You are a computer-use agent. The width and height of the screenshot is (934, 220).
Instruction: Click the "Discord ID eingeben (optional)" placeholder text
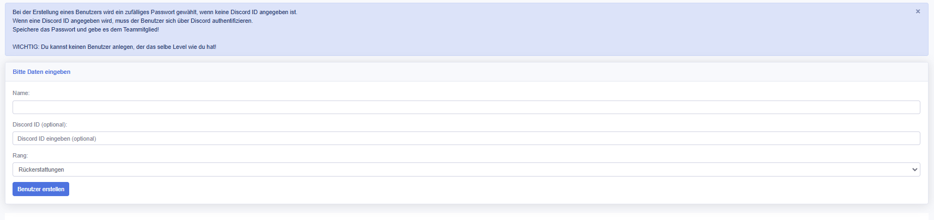coord(57,139)
